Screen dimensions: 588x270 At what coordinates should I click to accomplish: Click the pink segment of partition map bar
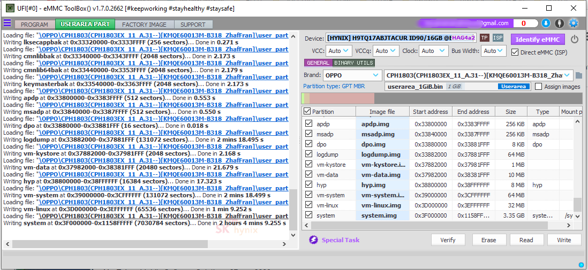pyautogui.click(x=342, y=98)
